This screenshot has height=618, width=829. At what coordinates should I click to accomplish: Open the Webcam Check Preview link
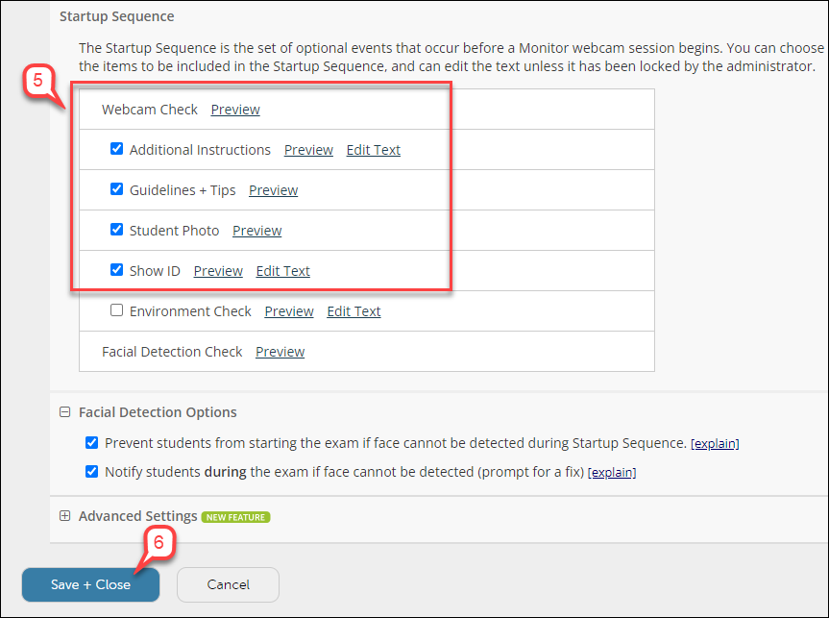tap(235, 110)
